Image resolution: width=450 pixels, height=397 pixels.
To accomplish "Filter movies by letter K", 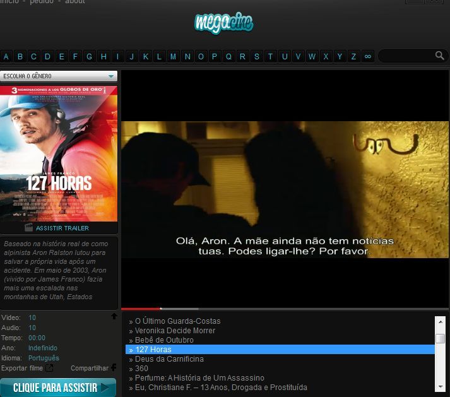I will (146, 56).
